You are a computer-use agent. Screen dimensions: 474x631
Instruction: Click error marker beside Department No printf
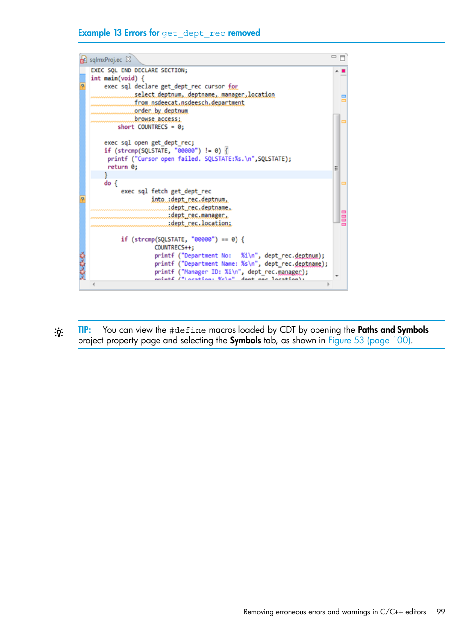point(82,256)
